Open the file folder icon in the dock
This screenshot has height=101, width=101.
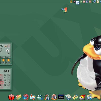click(18, 97)
